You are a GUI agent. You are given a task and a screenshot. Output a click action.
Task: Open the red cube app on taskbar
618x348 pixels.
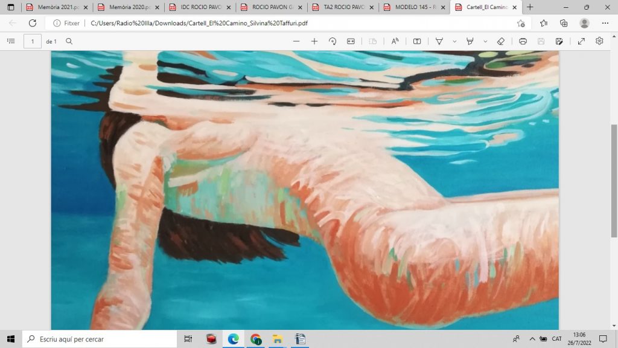(x=211, y=339)
